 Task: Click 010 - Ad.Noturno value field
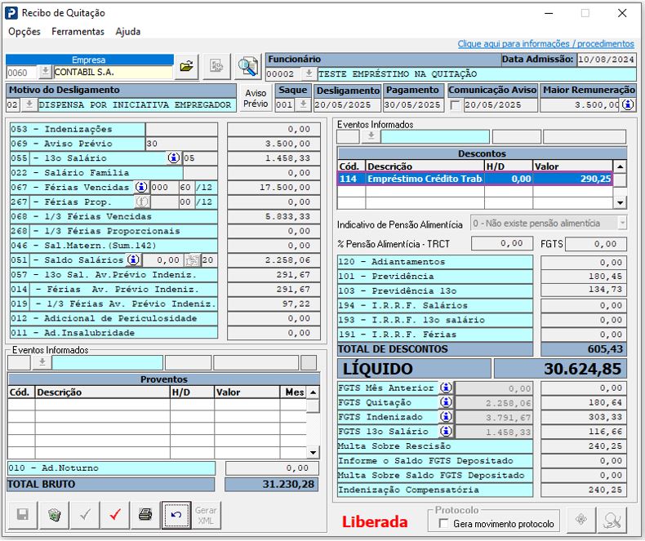point(272,468)
